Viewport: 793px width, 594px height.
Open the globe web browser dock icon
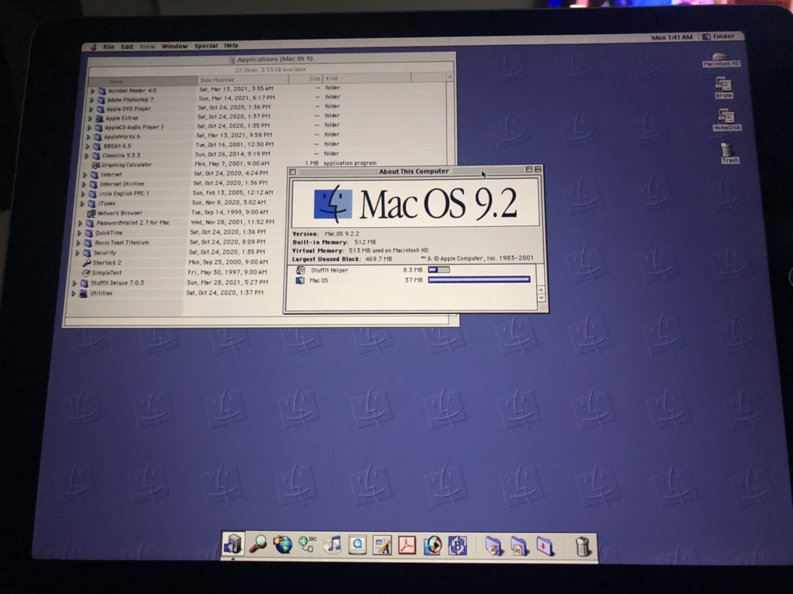coord(283,545)
